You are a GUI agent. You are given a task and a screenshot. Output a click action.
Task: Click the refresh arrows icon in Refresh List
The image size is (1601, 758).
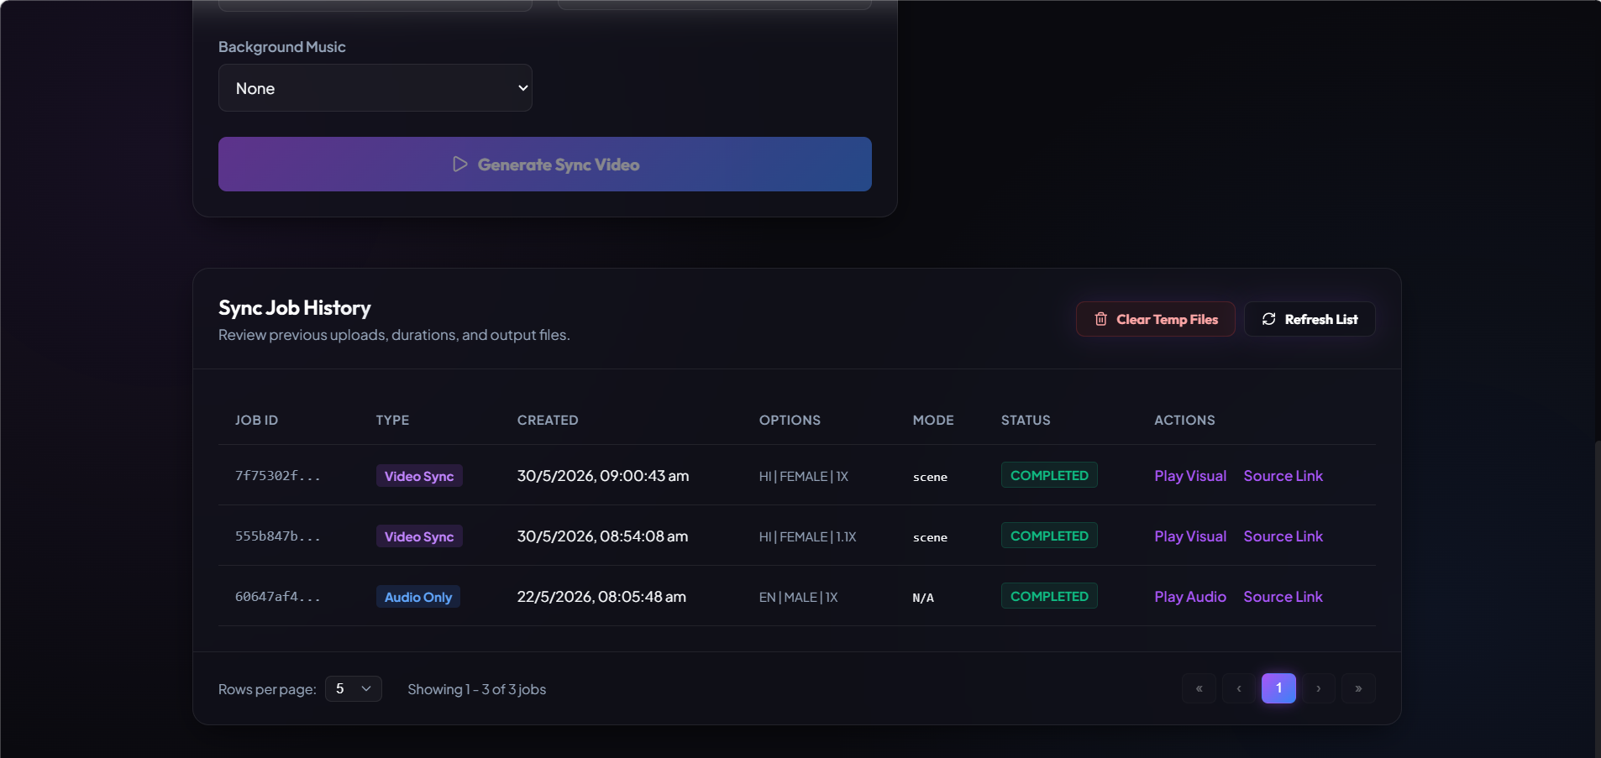(x=1268, y=319)
